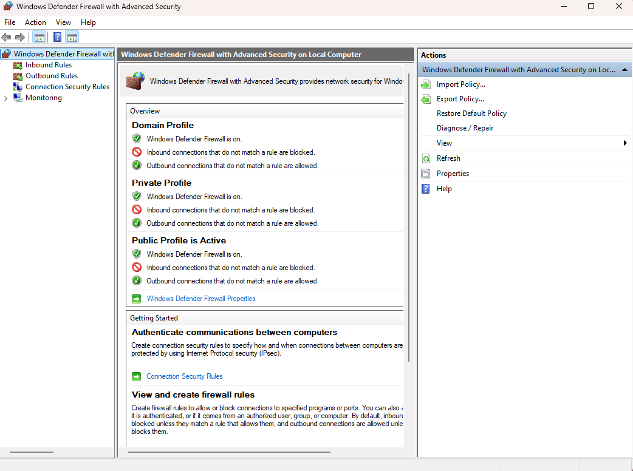Click the green Refresh icon
The image size is (633, 471).
tap(426, 158)
